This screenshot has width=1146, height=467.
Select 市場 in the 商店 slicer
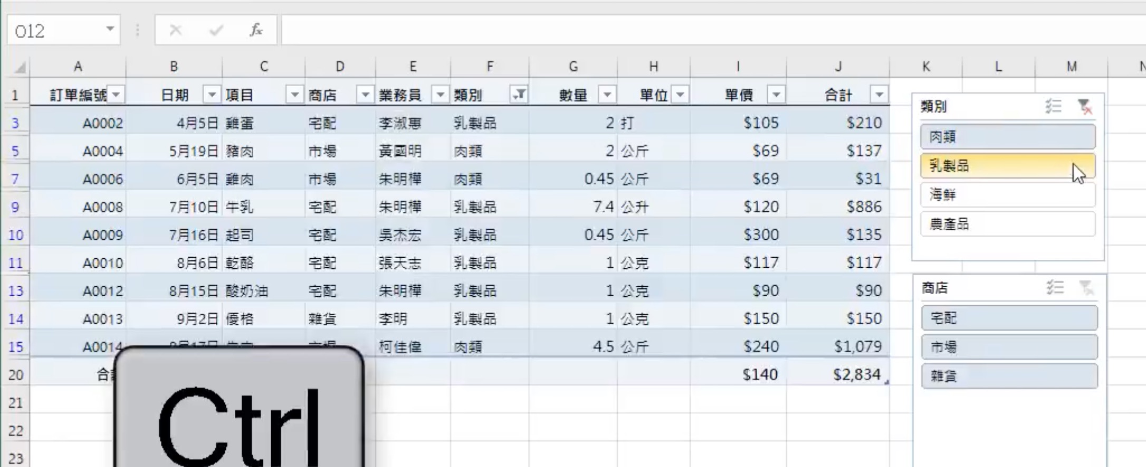[x=1009, y=347]
